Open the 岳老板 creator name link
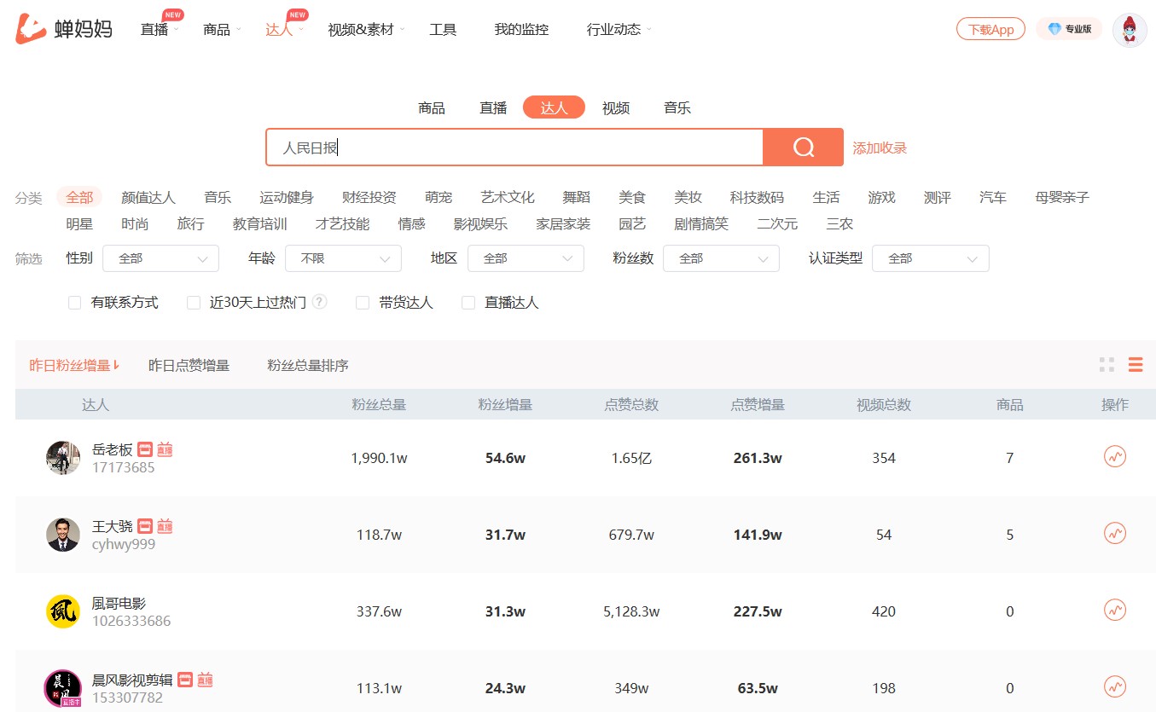The image size is (1156, 712). pos(113,449)
